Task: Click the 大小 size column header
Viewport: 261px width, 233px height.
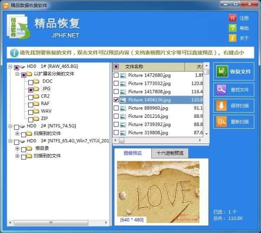Action: coord(194,67)
